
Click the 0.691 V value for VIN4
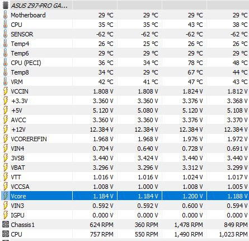point(237,149)
